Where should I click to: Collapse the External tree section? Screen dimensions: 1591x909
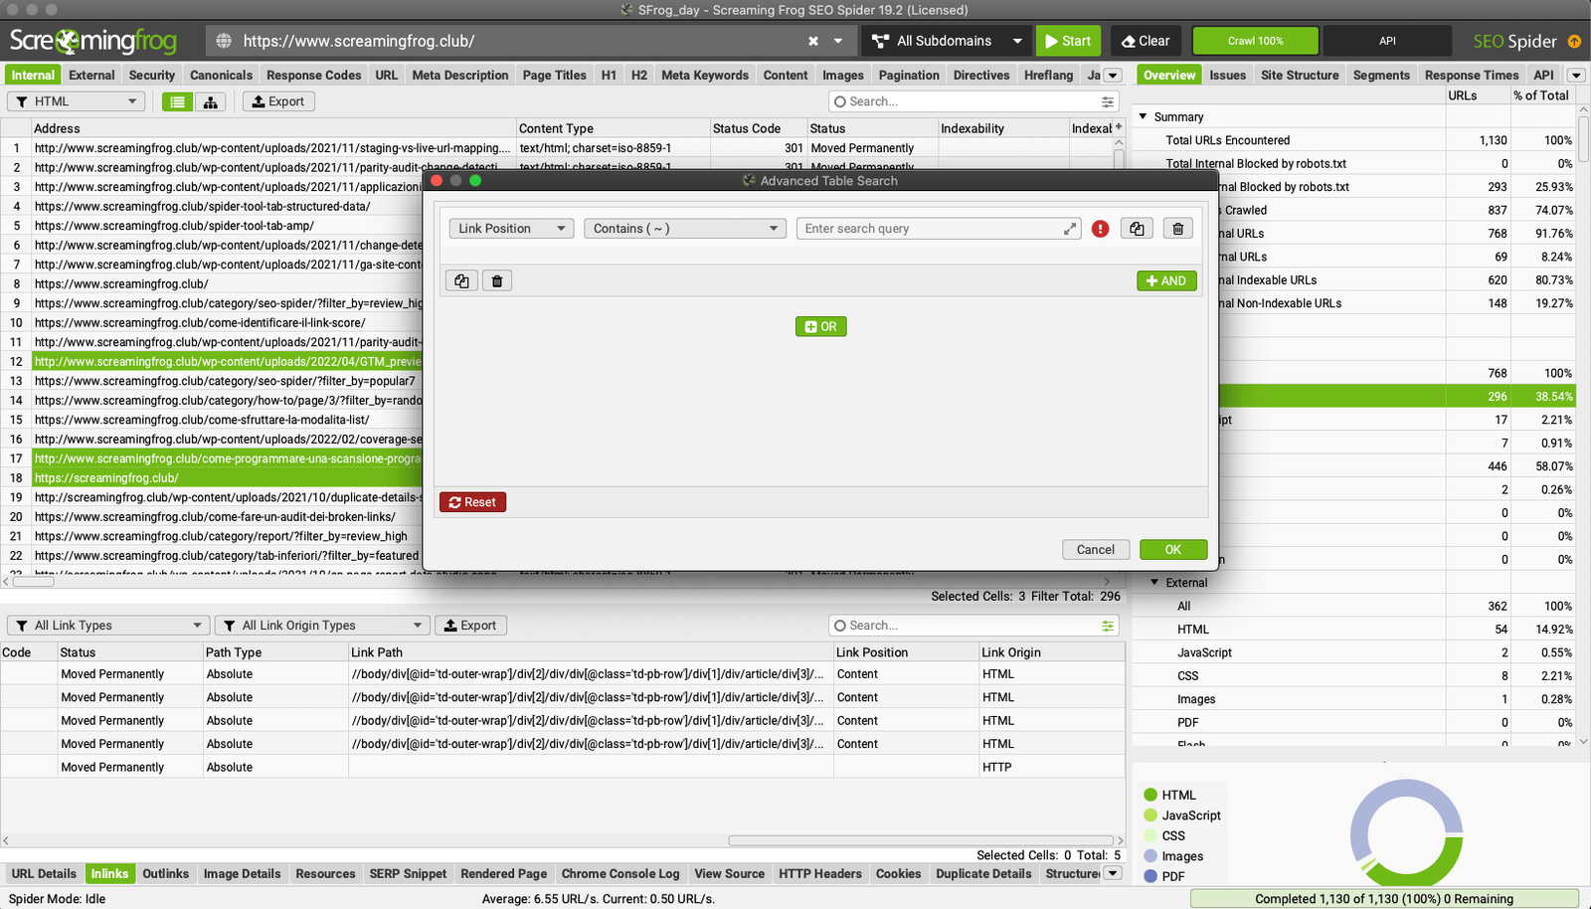(1154, 583)
